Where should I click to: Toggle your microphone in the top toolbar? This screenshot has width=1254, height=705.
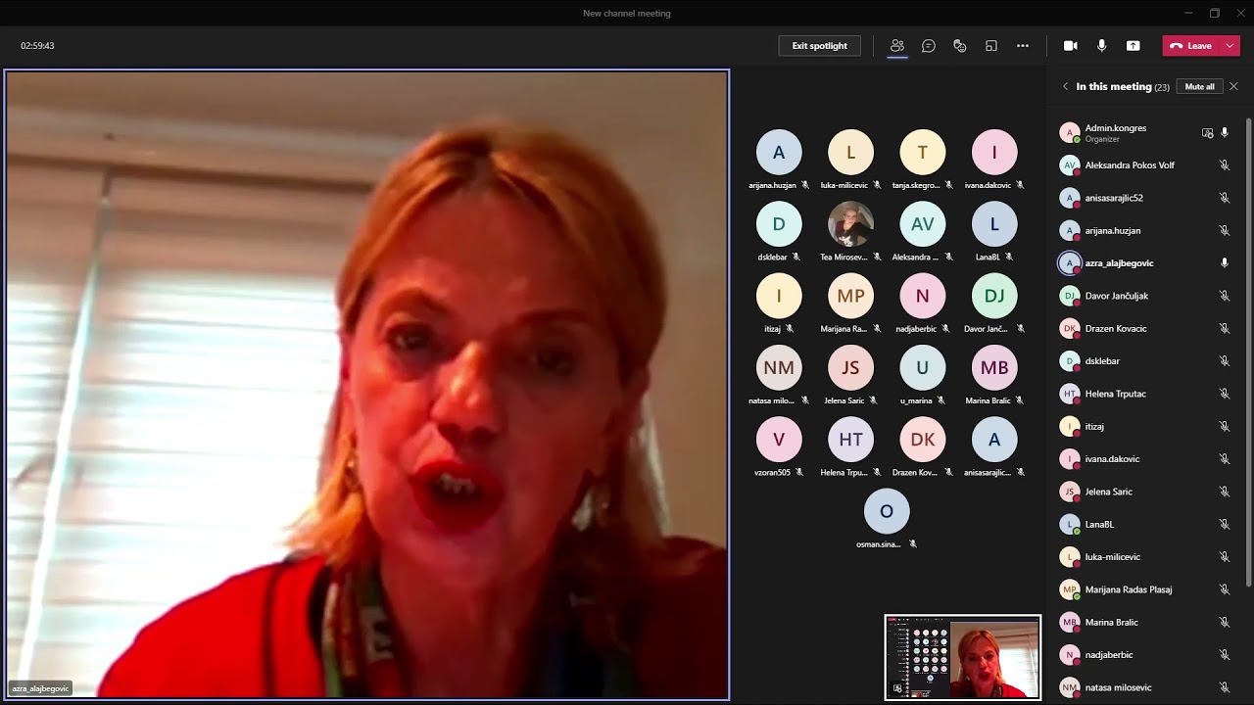click(x=1102, y=46)
